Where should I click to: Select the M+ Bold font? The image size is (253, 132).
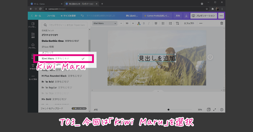54,99
